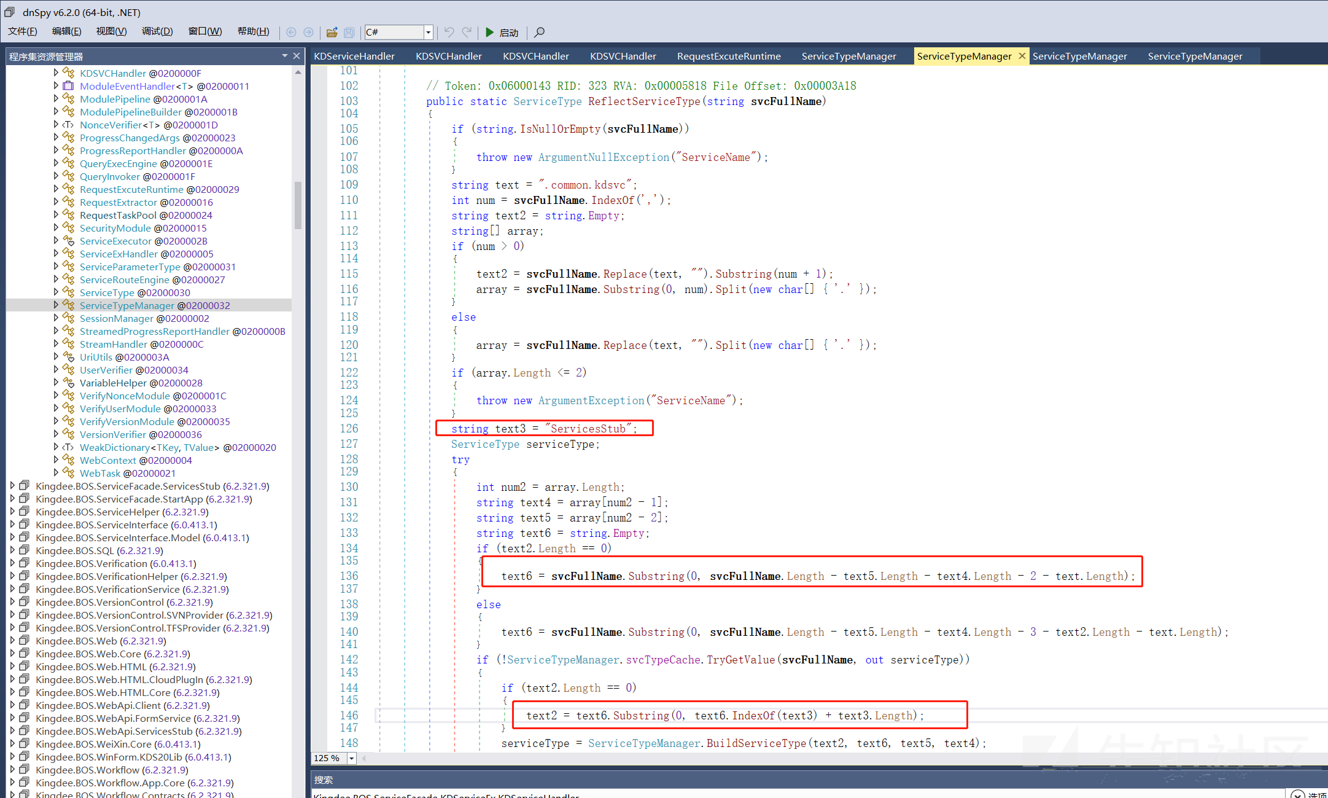The width and height of the screenshot is (1328, 798).
Task: Click the ServiceType return type link
Action: pos(547,101)
